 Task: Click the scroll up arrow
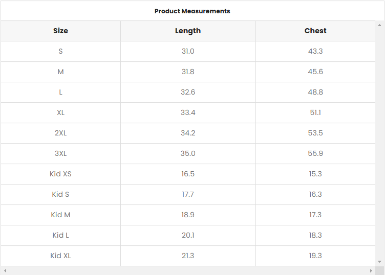pyautogui.click(x=379, y=25)
